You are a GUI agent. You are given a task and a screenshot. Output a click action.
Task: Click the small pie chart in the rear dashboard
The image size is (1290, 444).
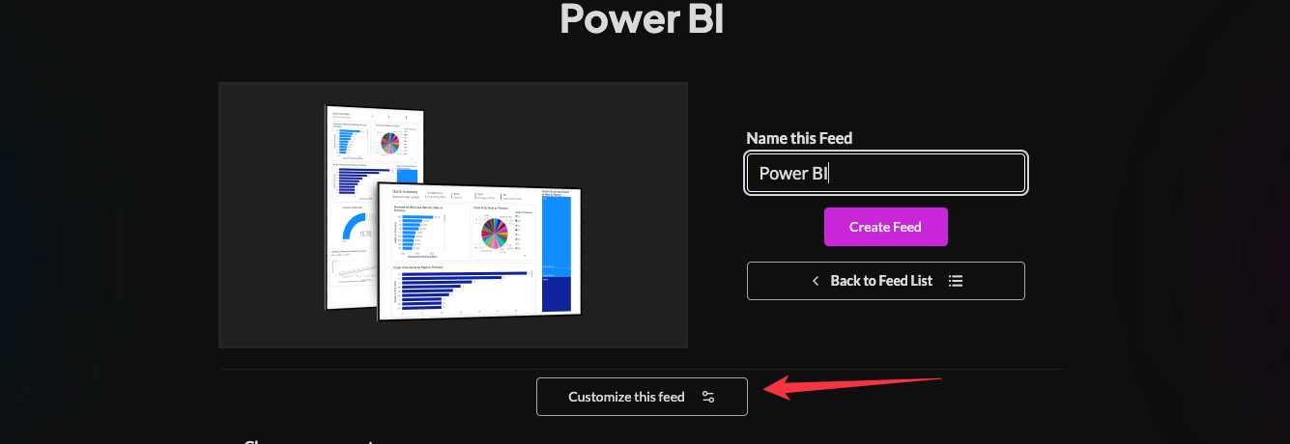[x=389, y=143]
